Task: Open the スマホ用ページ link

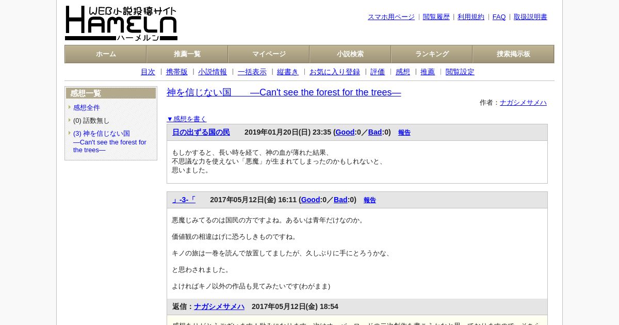Action: click(391, 17)
